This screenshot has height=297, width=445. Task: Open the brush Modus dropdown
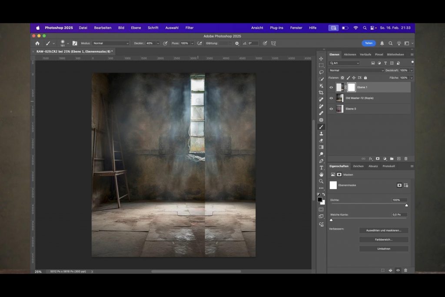111,43
